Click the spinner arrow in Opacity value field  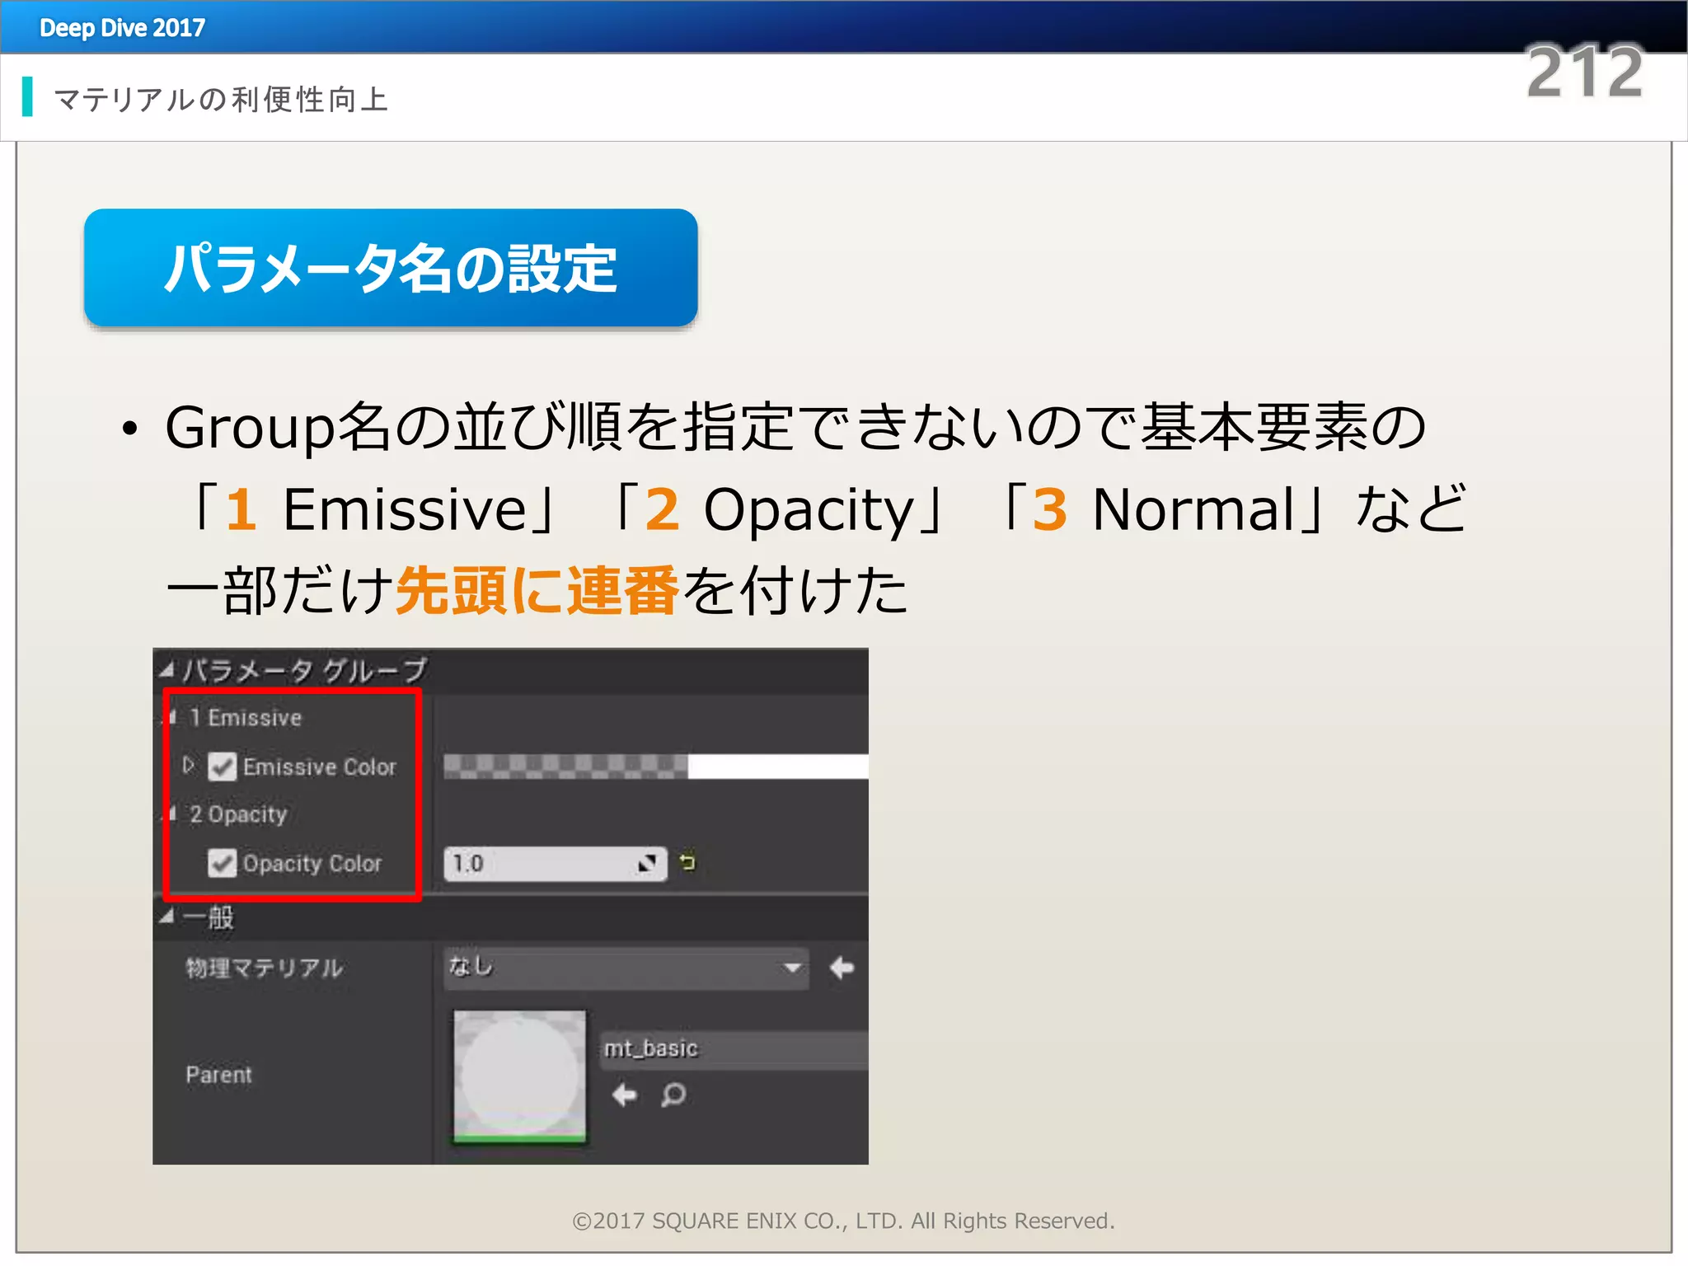(x=647, y=863)
